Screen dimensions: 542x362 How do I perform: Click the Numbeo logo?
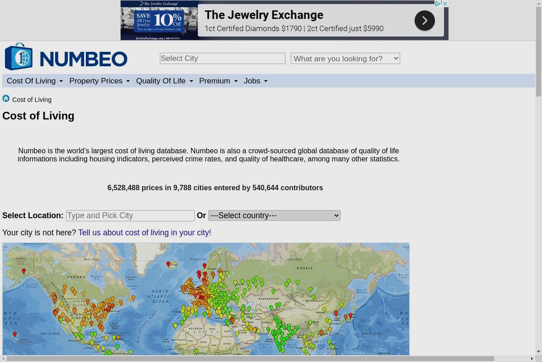[66, 57]
